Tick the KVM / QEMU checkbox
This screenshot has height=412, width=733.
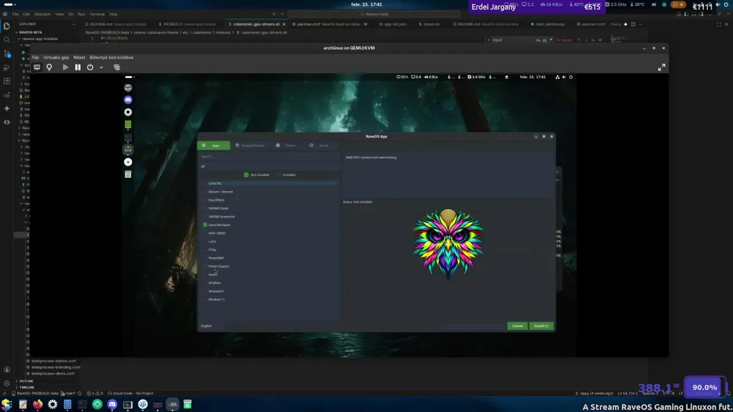tap(205, 233)
